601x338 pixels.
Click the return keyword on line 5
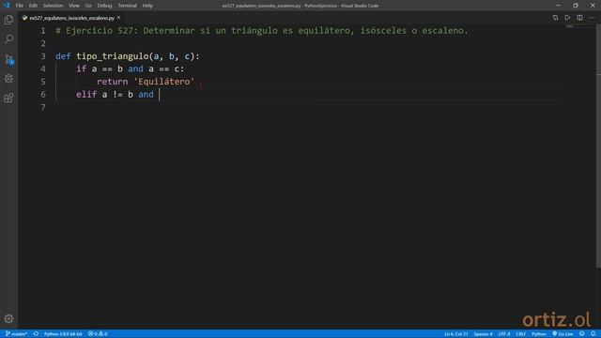coord(113,82)
